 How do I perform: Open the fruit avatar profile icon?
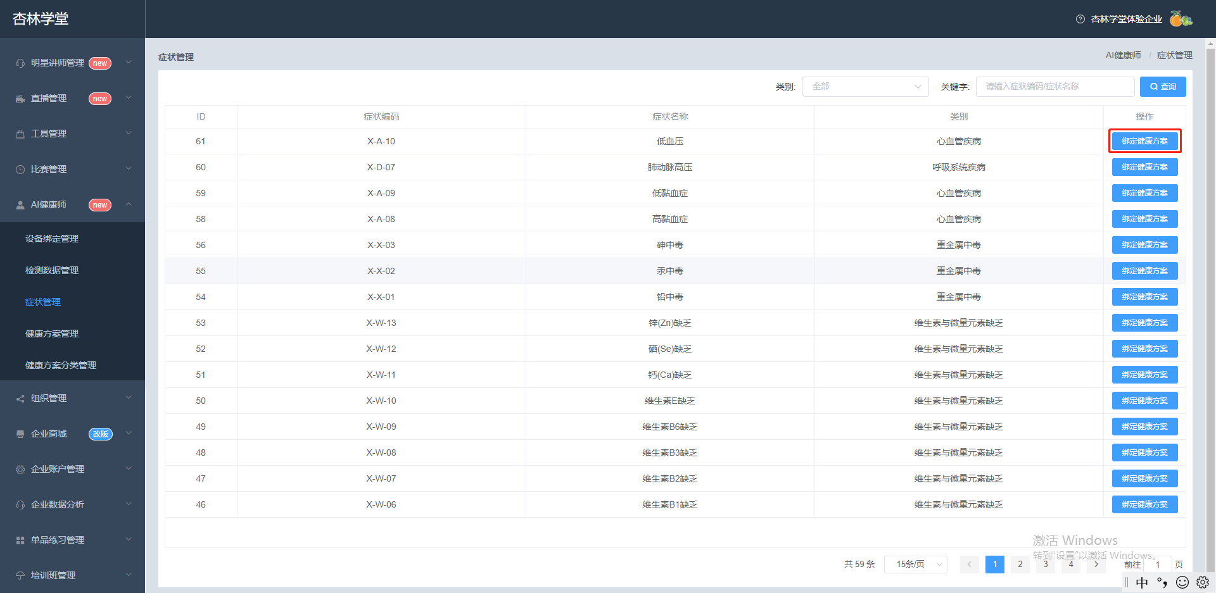(1180, 19)
